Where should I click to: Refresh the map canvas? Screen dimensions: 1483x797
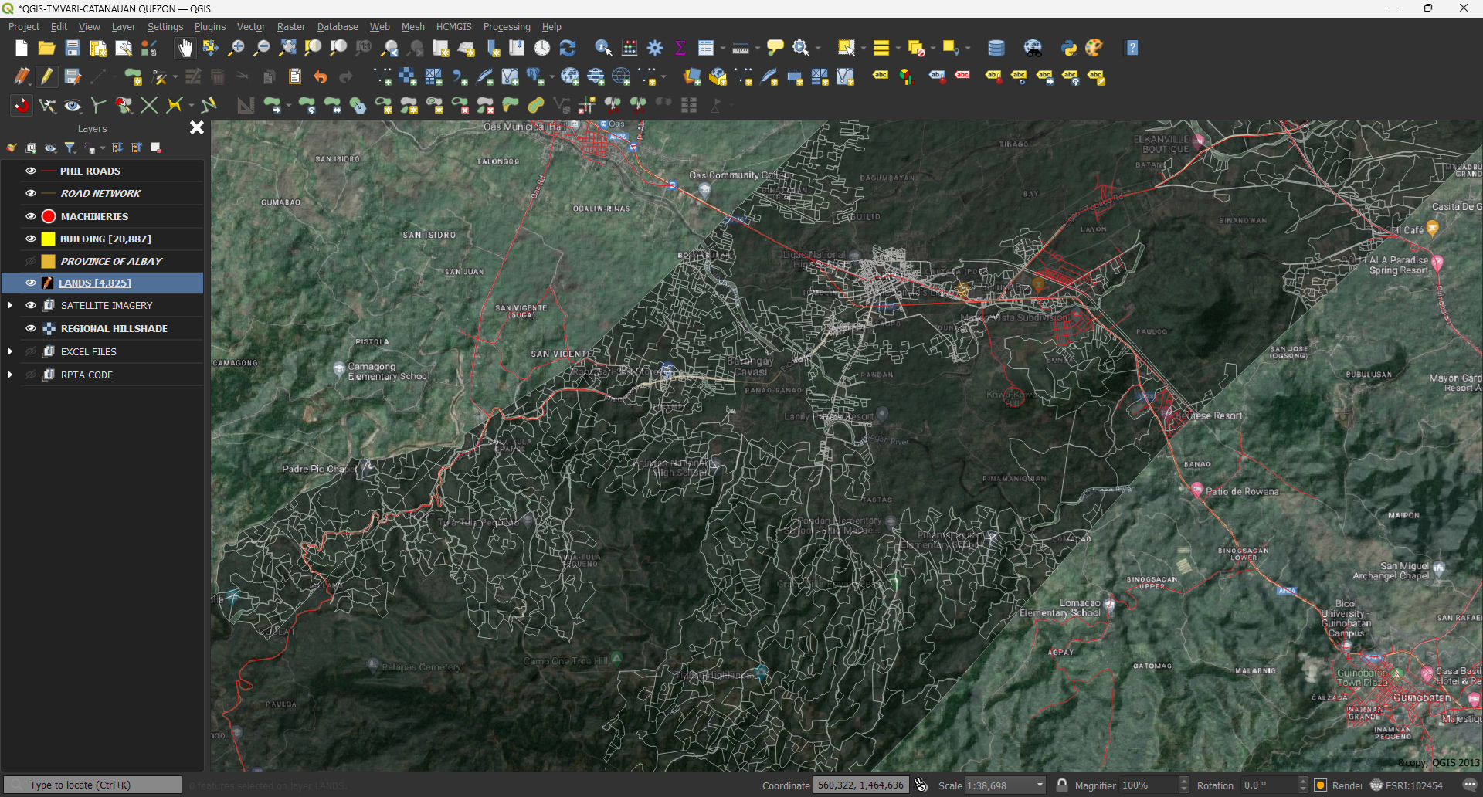568,48
